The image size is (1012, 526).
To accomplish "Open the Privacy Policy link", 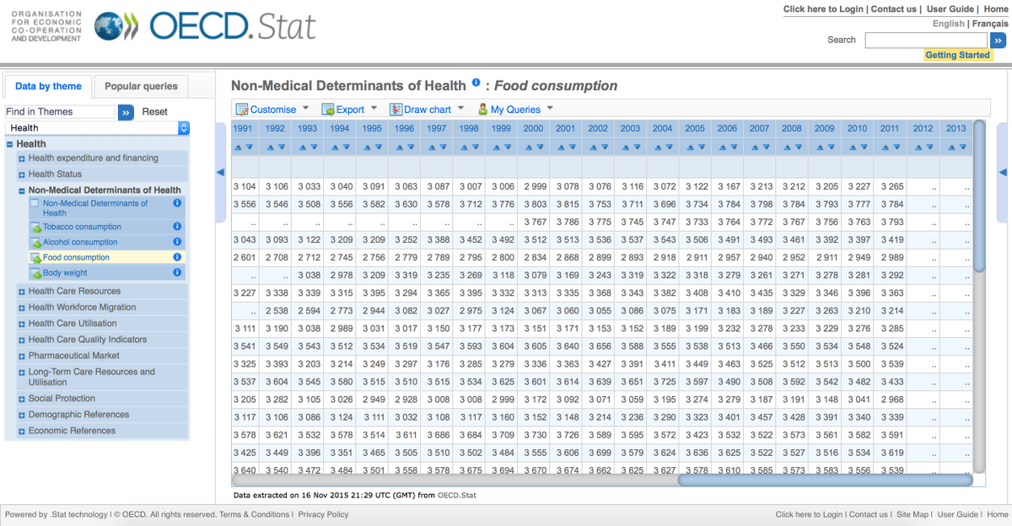I will point(323,514).
